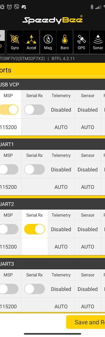105x337 pixels.
Task: Select the UART3 section header
Action: coord(52,264)
